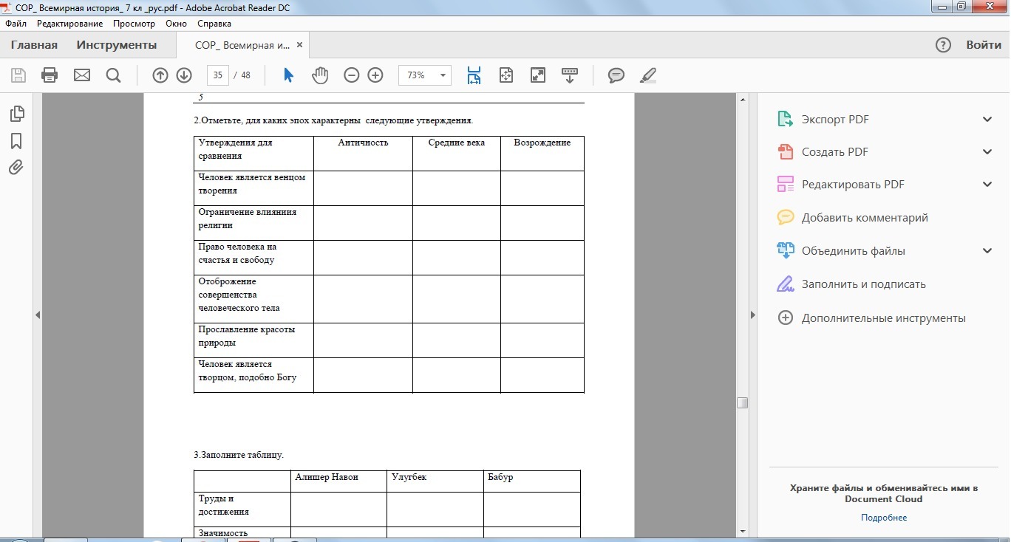Open Добавить комментарий tool
The image size is (1011, 542).
click(x=865, y=218)
